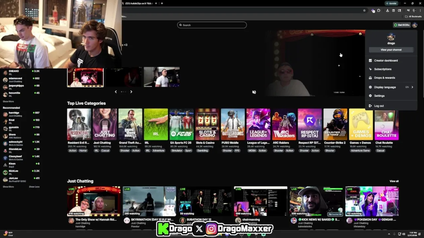424x238 pixels.
Task: Show hidden tray icons in the taskbar
Action: [389, 234]
